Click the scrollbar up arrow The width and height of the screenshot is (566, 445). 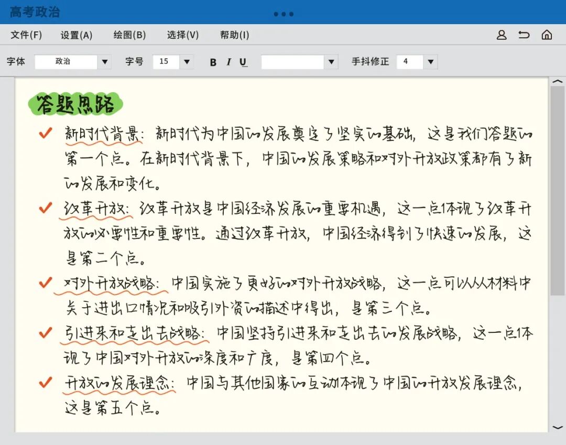point(558,82)
